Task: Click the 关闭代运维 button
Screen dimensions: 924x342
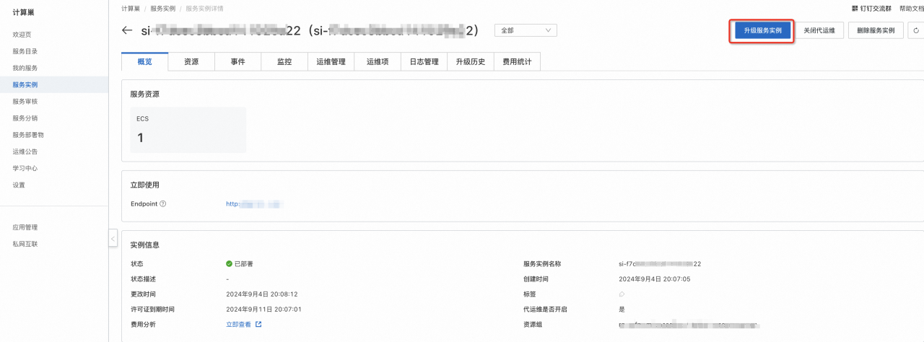Action: (x=819, y=31)
